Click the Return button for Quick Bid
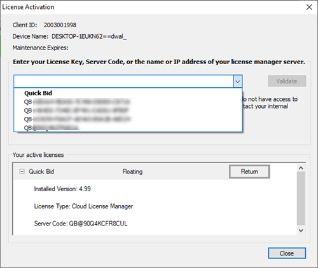318x268 pixels. (x=249, y=171)
